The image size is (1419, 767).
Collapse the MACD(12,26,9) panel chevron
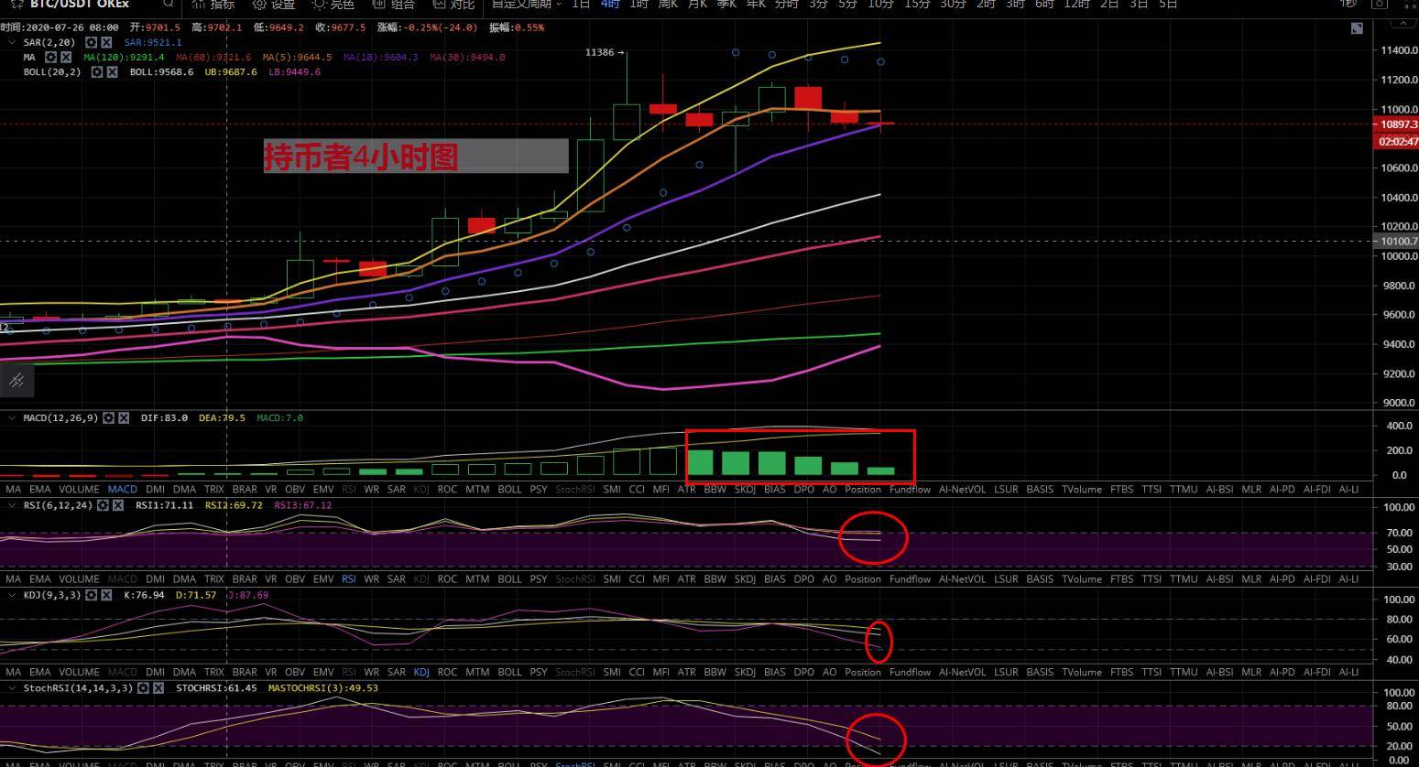tap(12, 417)
